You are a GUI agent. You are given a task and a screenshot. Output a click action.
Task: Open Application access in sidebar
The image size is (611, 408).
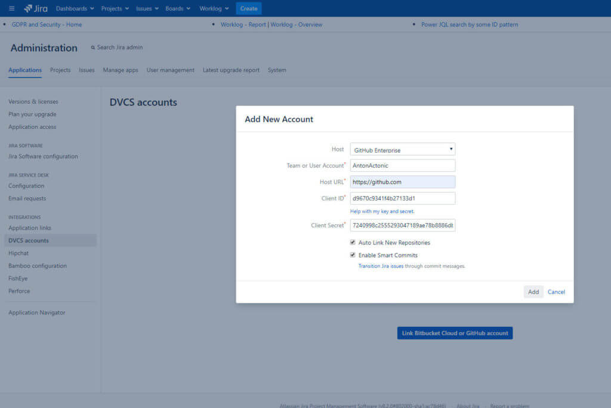(x=32, y=127)
